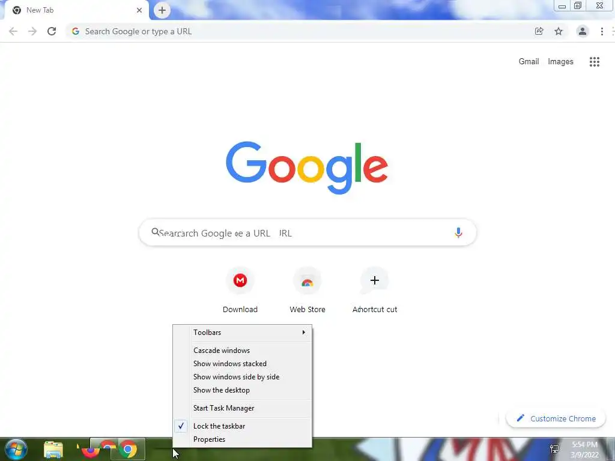Click the taskbar clock showing 5:54 PM
The image size is (615, 461).
tap(584, 450)
